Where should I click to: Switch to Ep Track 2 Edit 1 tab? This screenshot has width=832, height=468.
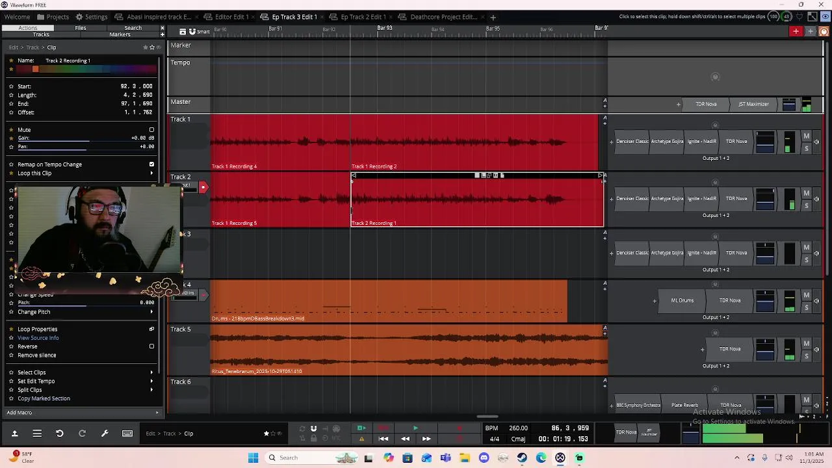click(358, 17)
